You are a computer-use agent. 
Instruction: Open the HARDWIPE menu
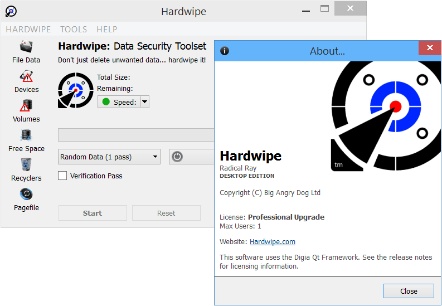coord(28,30)
